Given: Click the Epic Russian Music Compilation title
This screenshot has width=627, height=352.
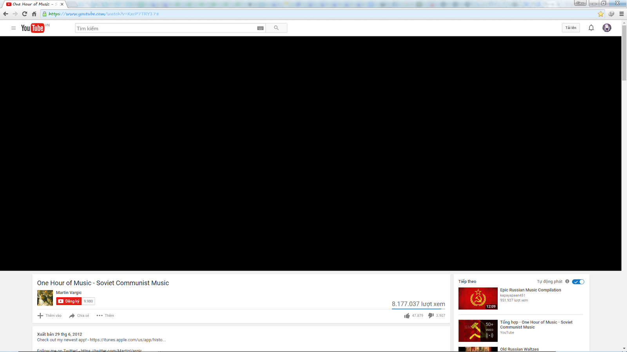Looking at the screenshot, I should pos(531,290).
